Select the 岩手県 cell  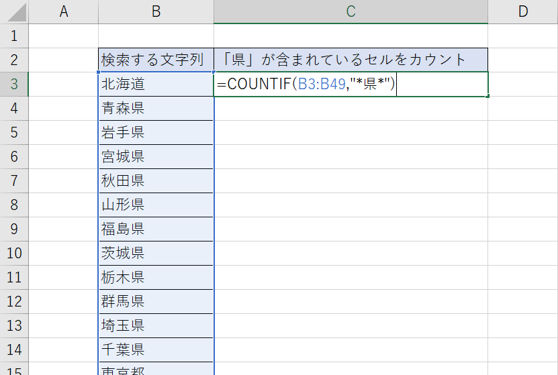coord(156,133)
